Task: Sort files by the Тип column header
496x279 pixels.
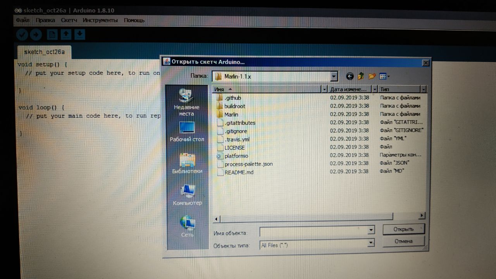Action: pyautogui.click(x=400, y=90)
